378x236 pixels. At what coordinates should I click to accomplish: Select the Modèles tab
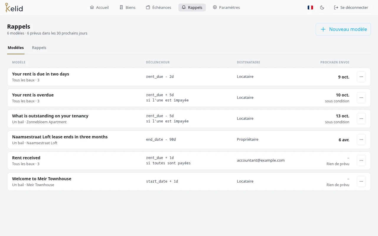tap(16, 48)
